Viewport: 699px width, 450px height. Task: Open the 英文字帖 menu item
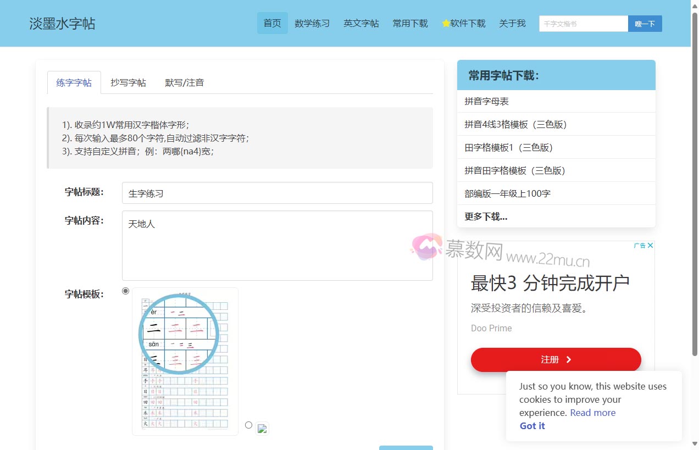(361, 23)
